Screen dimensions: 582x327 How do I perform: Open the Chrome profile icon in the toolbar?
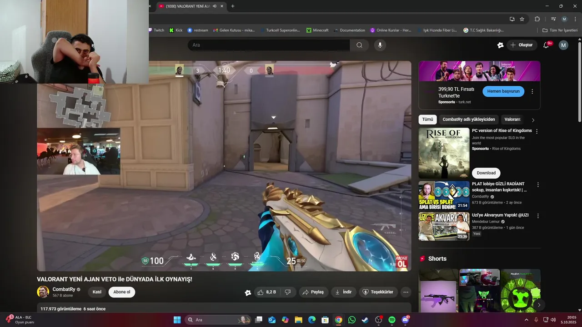564,19
